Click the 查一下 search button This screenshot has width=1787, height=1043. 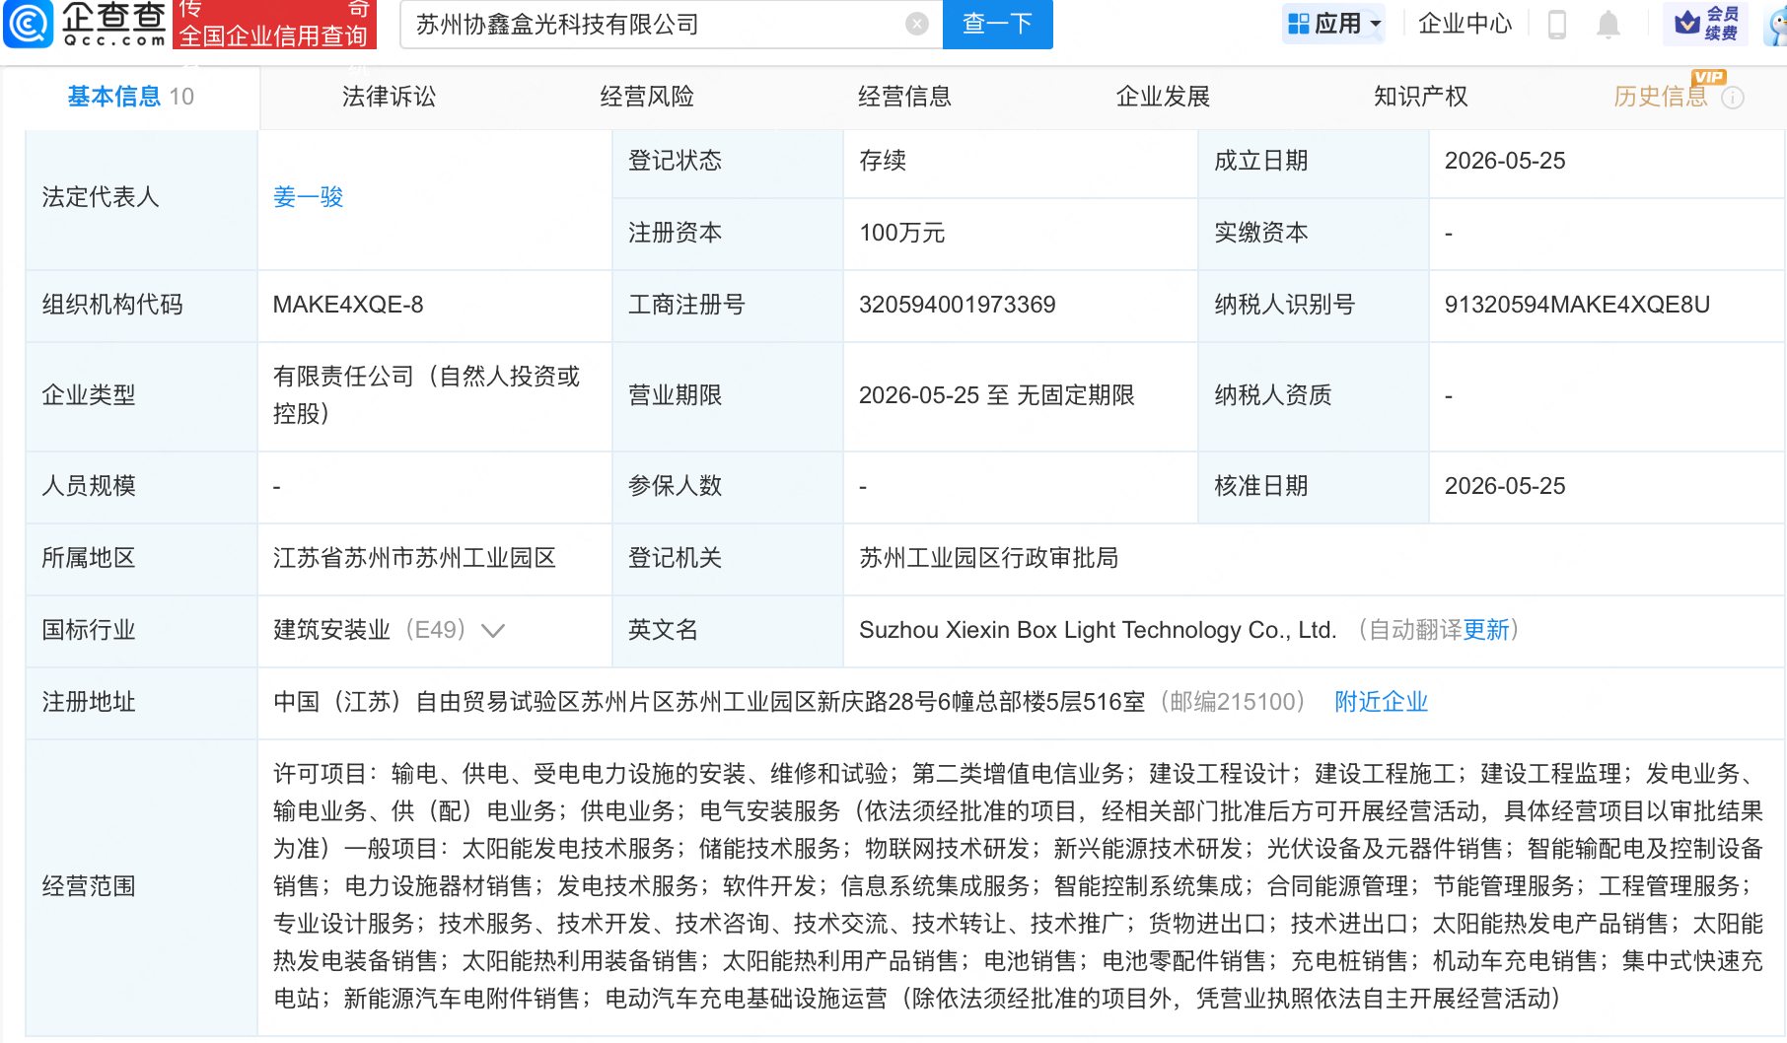[x=997, y=24]
